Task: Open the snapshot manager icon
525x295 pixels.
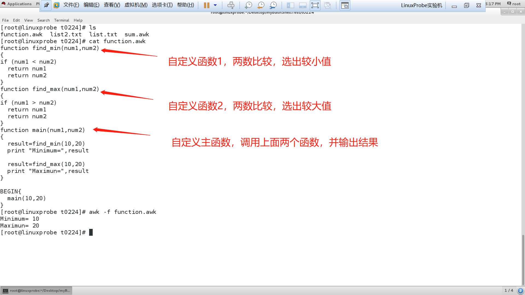Action: click(x=273, y=5)
